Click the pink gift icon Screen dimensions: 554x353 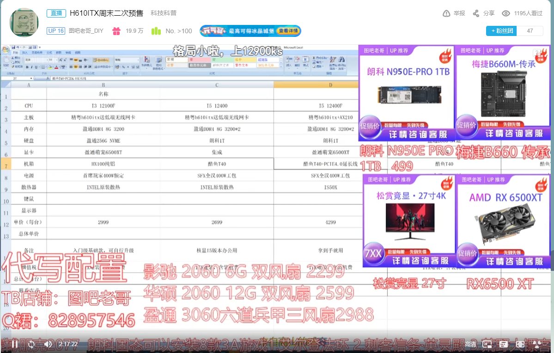coord(116,31)
